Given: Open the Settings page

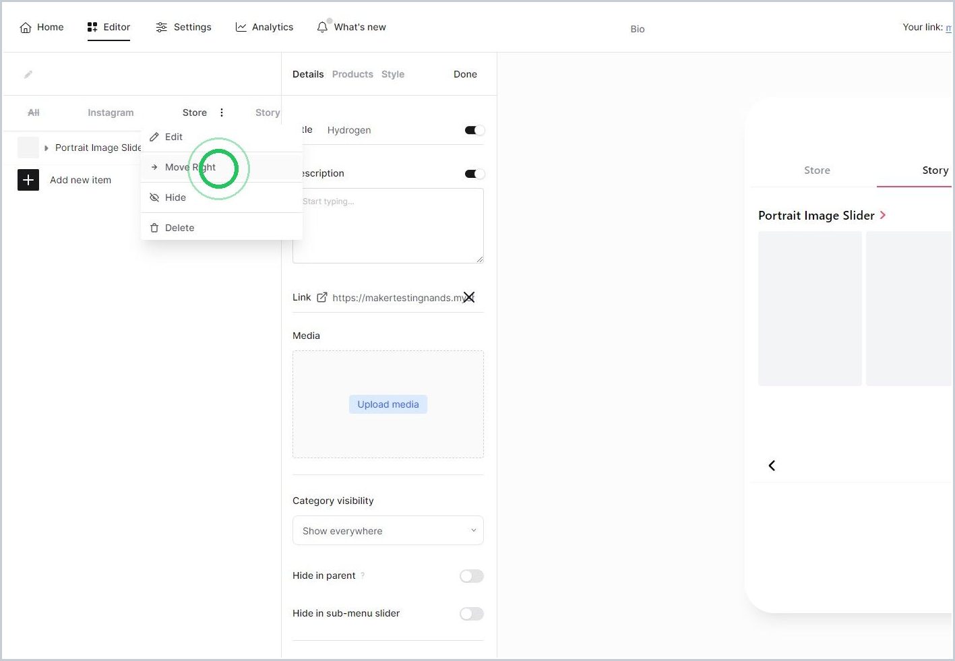Looking at the screenshot, I should (183, 27).
